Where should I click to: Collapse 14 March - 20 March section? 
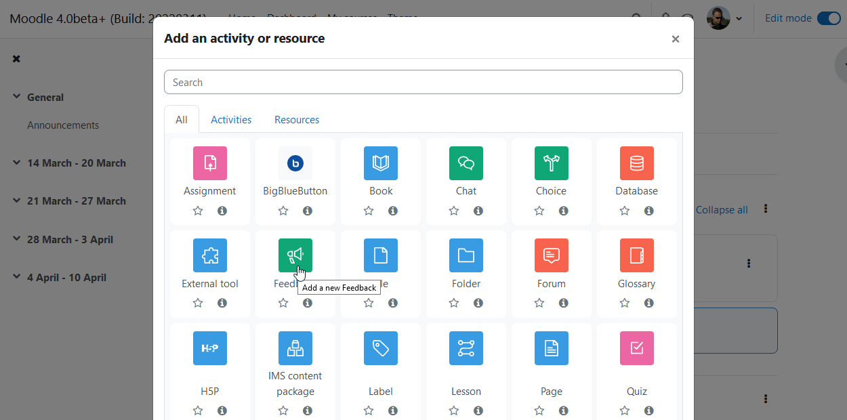tap(16, 163)
